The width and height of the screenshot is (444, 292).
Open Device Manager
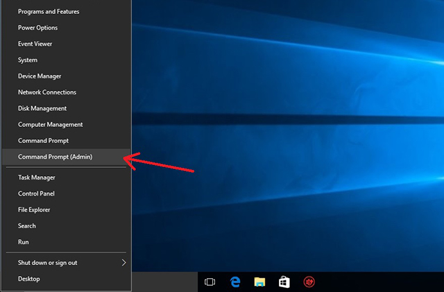point(67,76)
